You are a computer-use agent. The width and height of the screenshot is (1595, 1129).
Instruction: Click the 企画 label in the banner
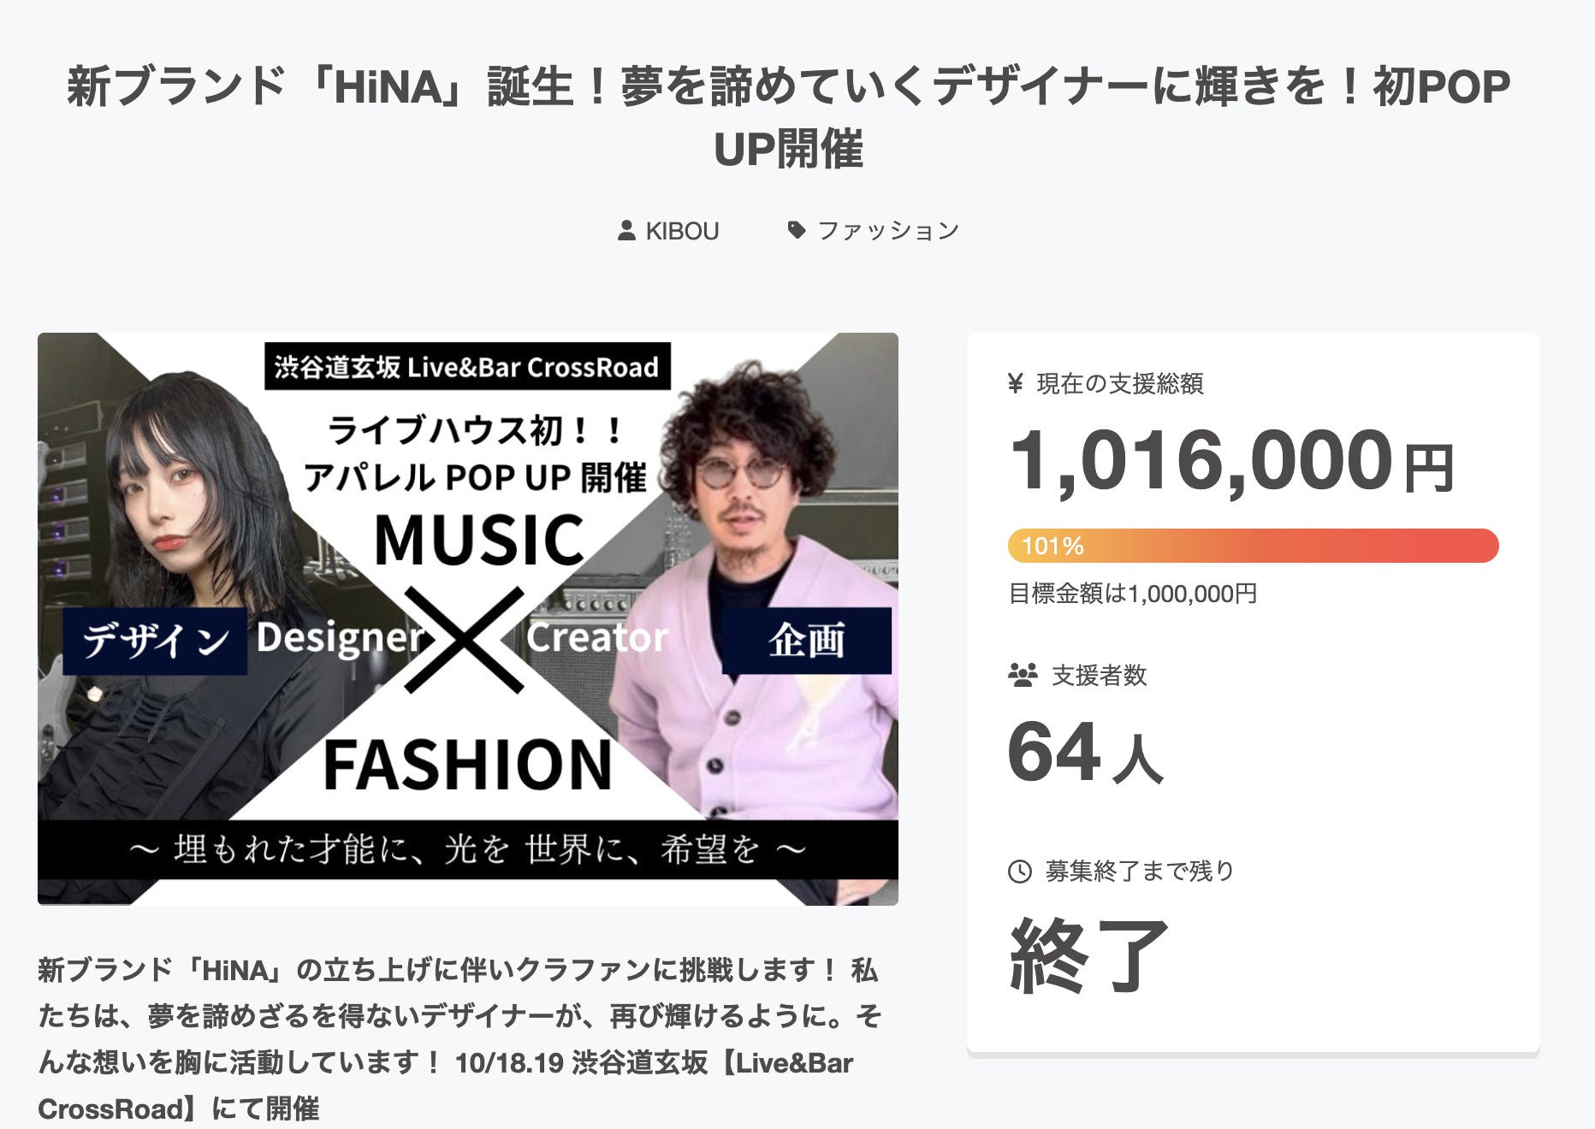click(806, 641)
